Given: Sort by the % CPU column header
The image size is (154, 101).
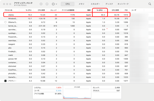Looking at the screenshot, I should [x=29, y=10].
